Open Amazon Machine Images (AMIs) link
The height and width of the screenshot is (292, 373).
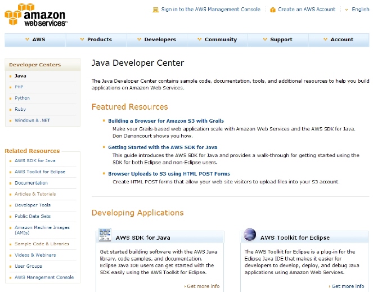click(42, 230)
